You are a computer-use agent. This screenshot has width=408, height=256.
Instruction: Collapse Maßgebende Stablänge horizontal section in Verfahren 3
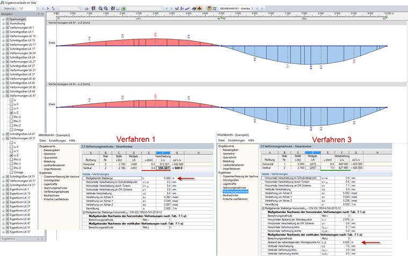[x=263, y=208]
